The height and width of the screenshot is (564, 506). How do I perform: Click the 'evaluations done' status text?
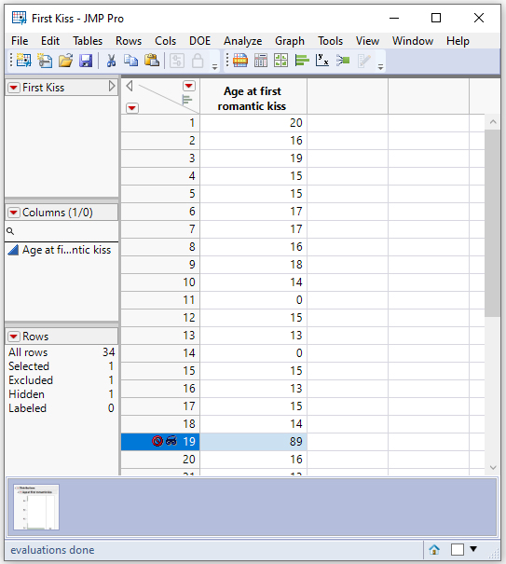tap(52, 550)
